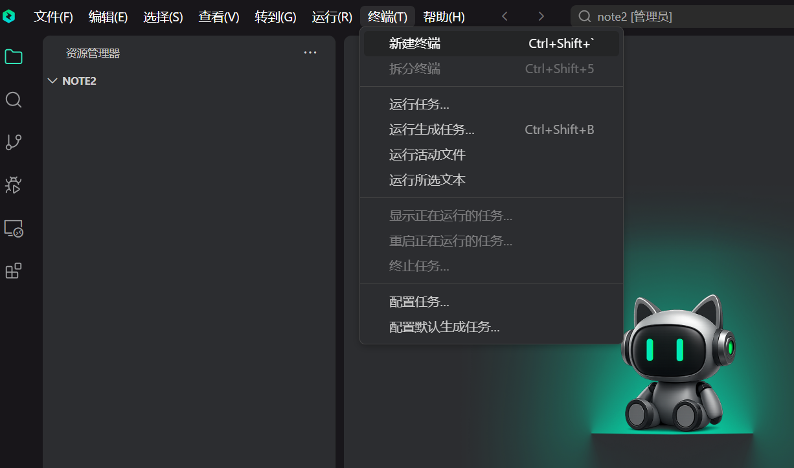
Task: Open the Source Control branch icon
Action: click(14, 142)
